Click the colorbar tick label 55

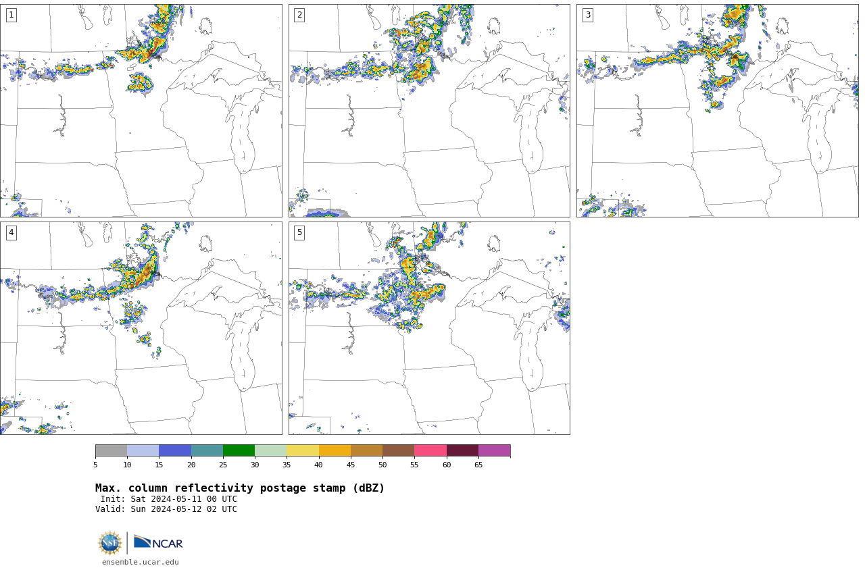[414, 465]
